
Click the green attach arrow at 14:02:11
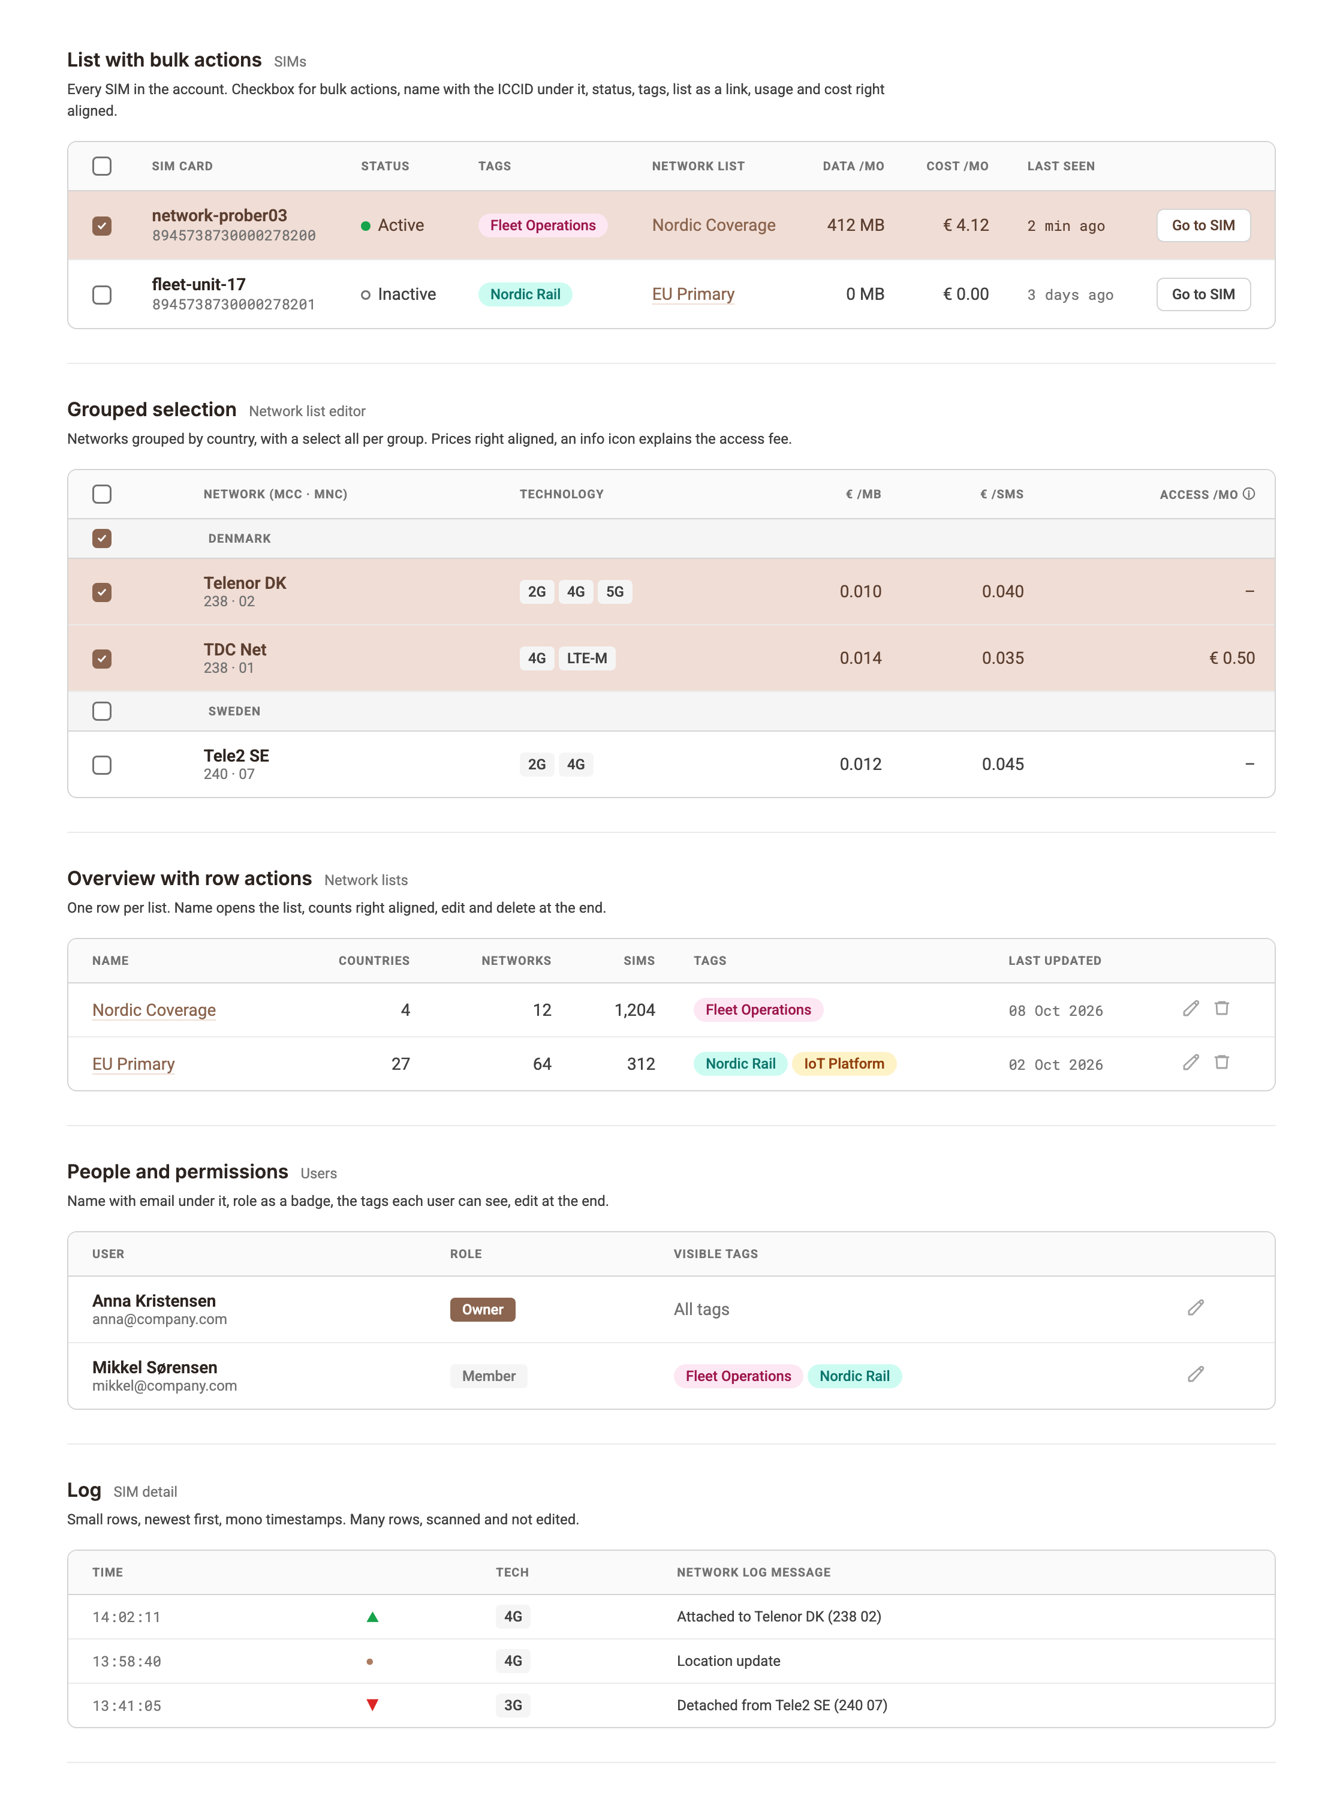point(372,1617)
